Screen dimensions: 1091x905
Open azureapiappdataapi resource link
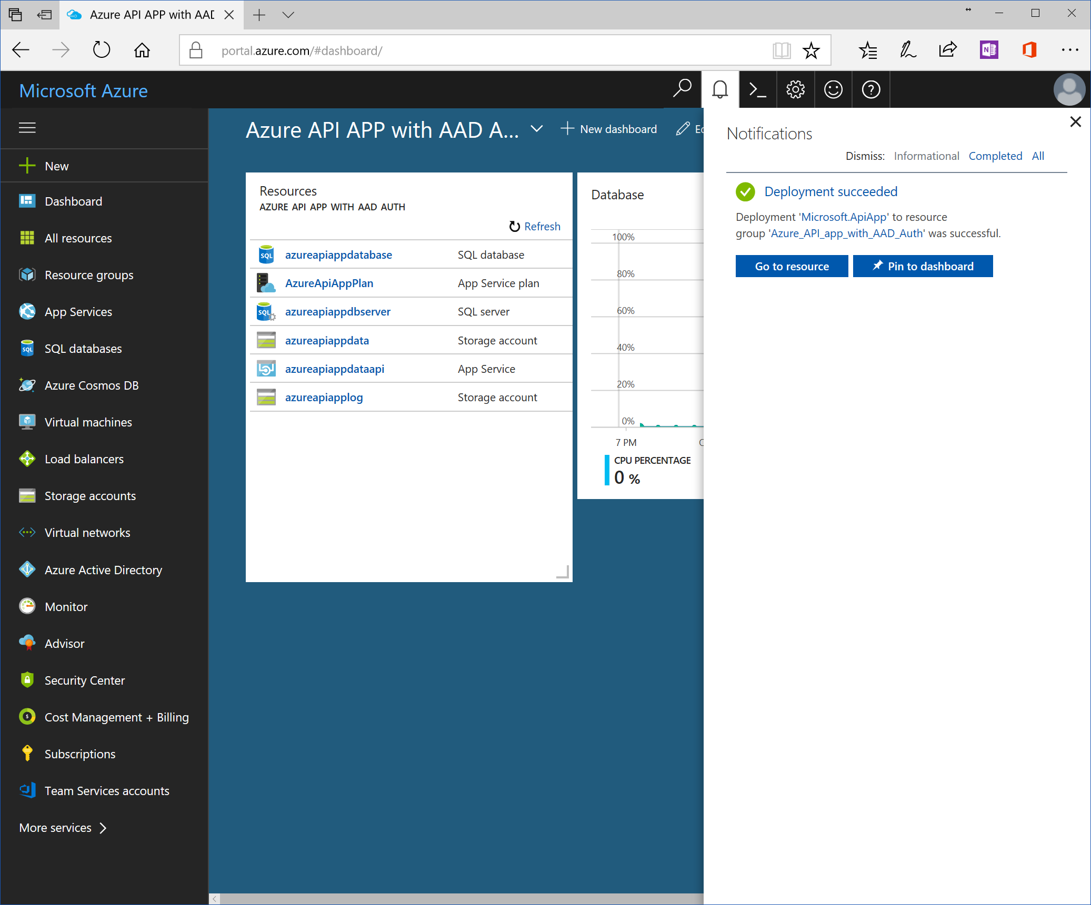coord(334,369)
